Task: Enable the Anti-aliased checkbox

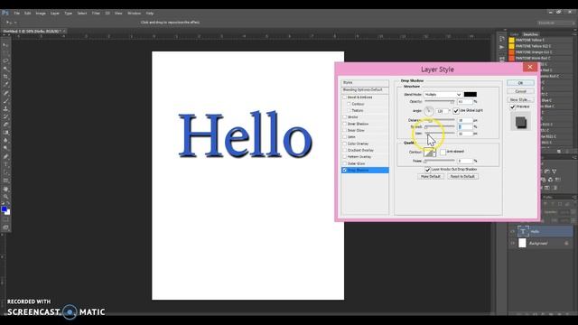Action: [x=443, y=152]
